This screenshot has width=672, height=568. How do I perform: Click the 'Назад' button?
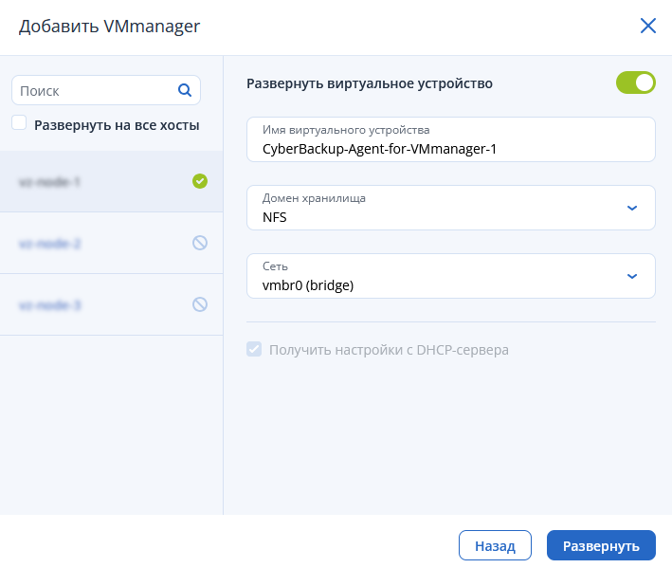(x=495, y=545)
